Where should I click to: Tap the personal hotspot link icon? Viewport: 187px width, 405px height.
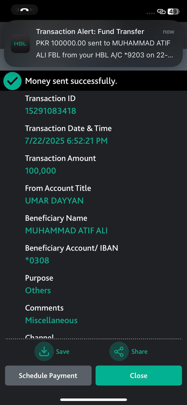point(161,12)
